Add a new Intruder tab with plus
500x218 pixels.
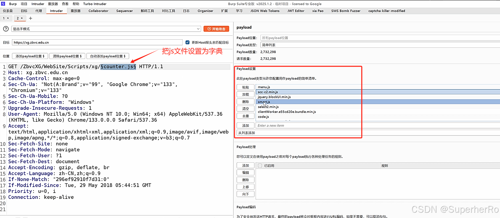point(31,18)
